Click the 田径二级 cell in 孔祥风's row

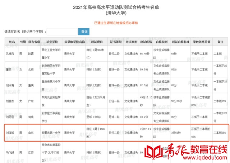114,54
